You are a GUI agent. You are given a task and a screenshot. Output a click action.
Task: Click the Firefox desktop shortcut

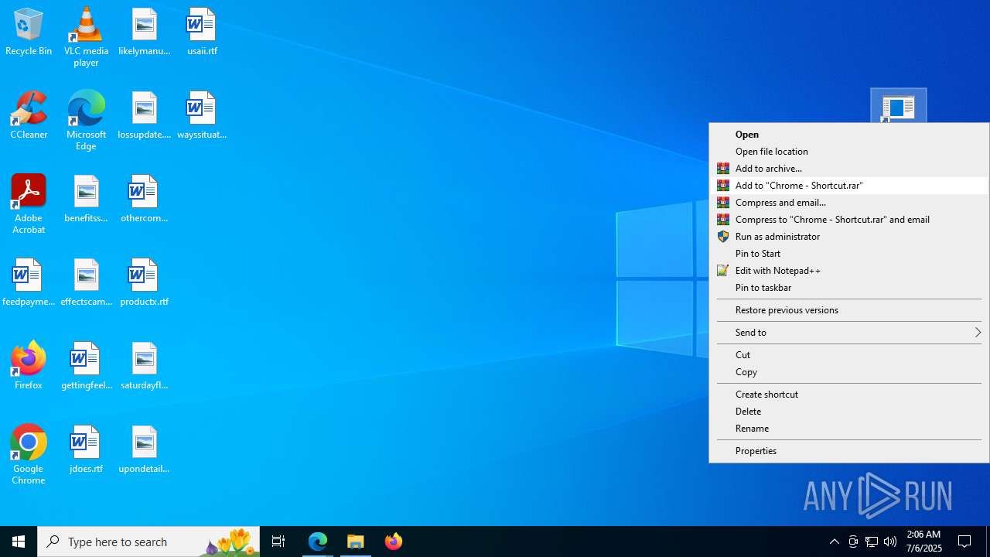29,366
